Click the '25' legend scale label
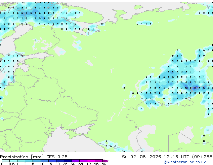The height and width of the screenshot is (165, 213). click(65, 164)
